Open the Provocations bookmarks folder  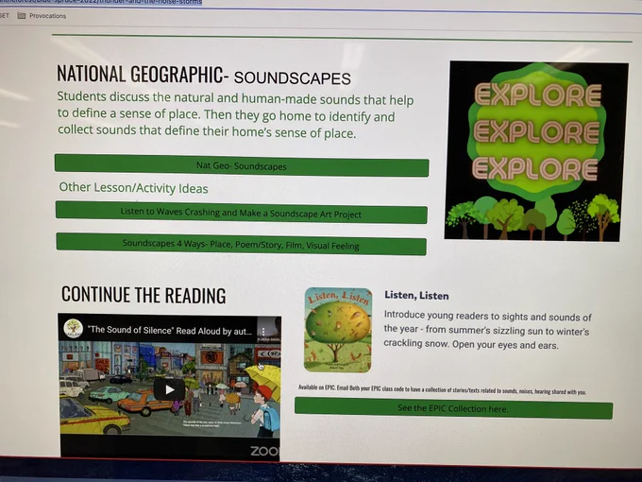[42, 15]
